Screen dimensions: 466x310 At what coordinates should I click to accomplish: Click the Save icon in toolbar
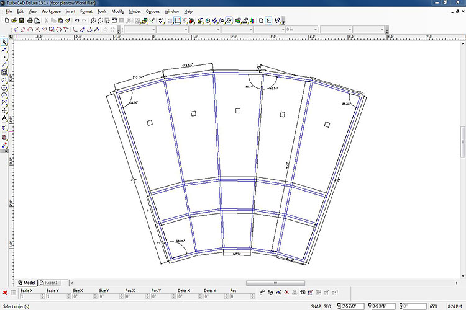(x=22, y=20)
